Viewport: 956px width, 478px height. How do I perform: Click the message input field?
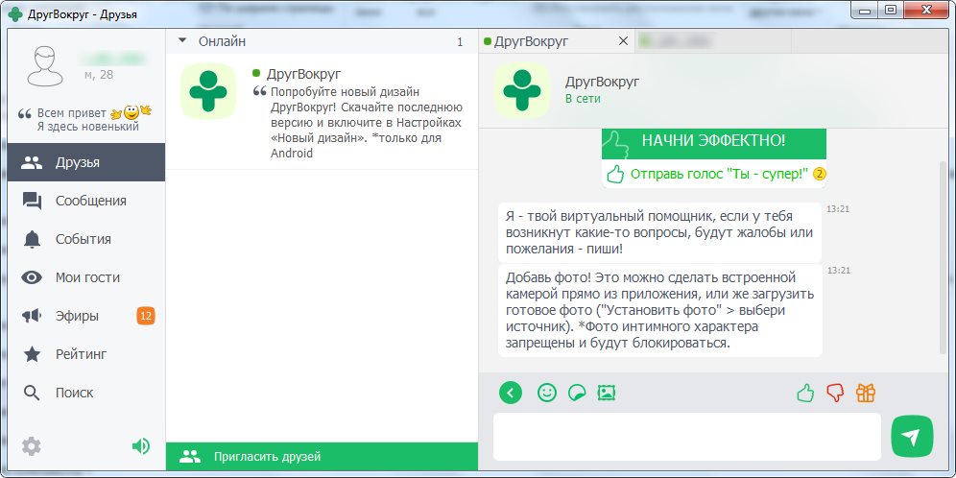click(687, 437)
